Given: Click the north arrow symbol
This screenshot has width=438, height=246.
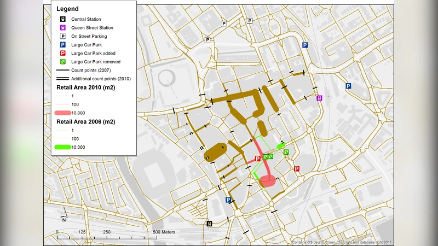Looking at the screenshot, I should tap(64, 218).
